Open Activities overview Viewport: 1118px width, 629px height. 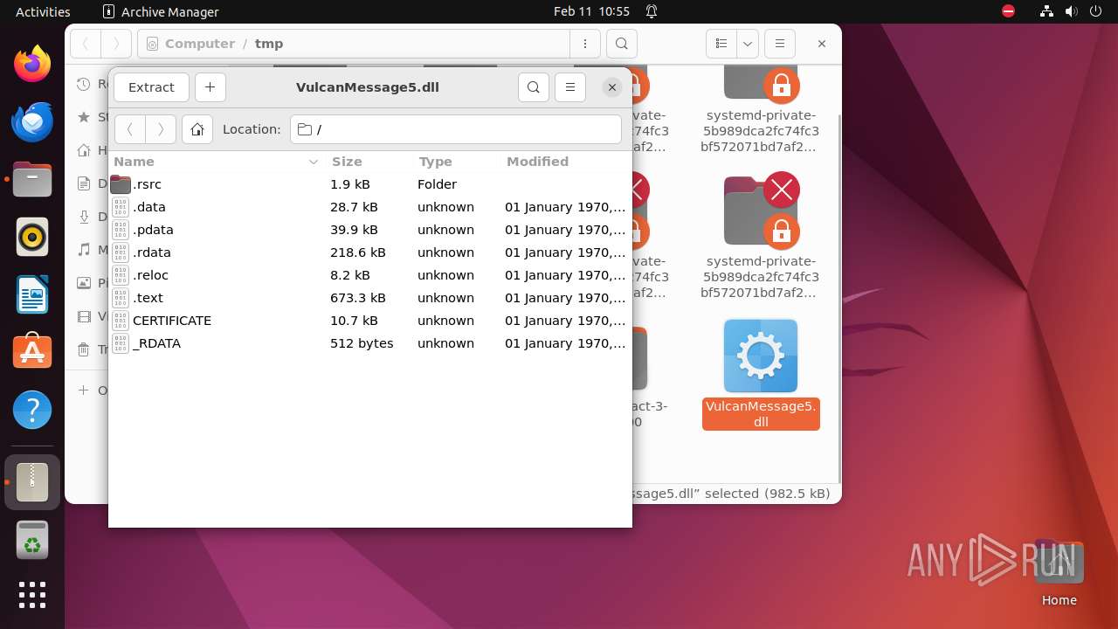43,11
